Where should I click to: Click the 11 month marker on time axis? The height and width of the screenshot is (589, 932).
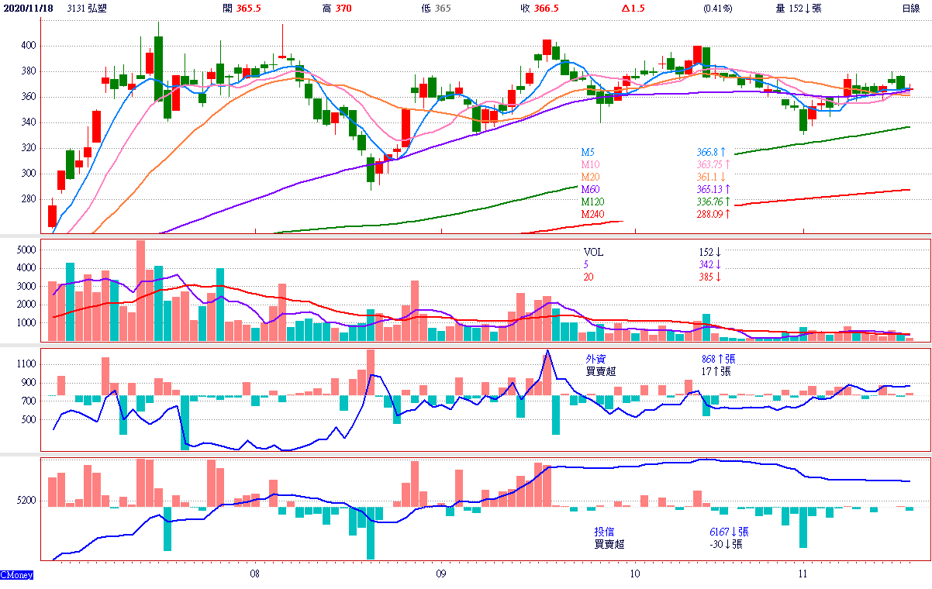coord(803,573)
